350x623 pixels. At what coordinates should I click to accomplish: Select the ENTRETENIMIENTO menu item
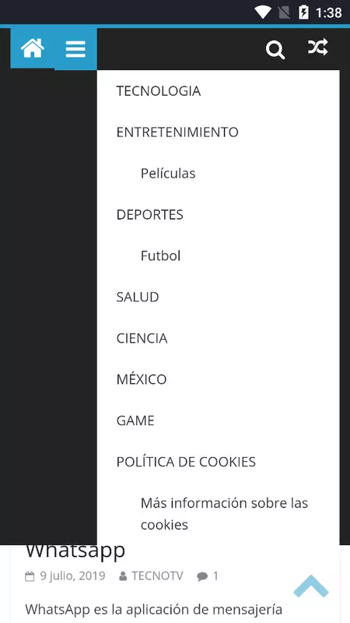point(177,132)
